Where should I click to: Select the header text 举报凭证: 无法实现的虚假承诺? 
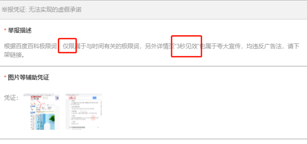[x=42, y=10]
